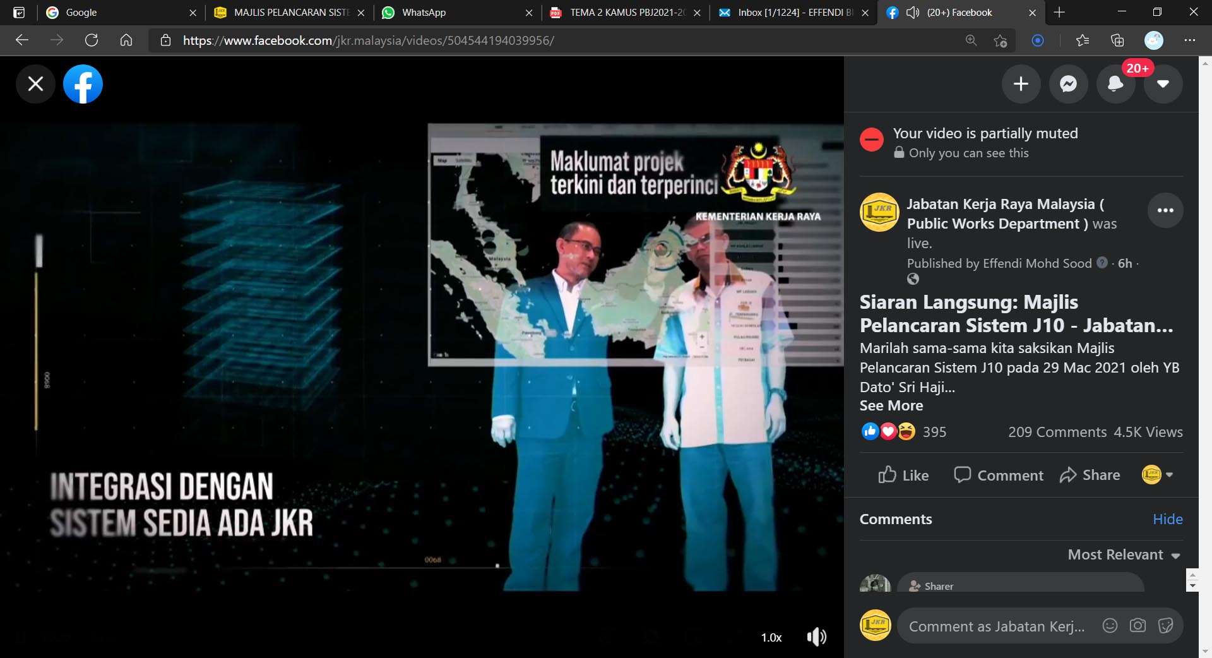Go forward in the browser
This screenshot has width=1212, height=658.
pos(57,40)
